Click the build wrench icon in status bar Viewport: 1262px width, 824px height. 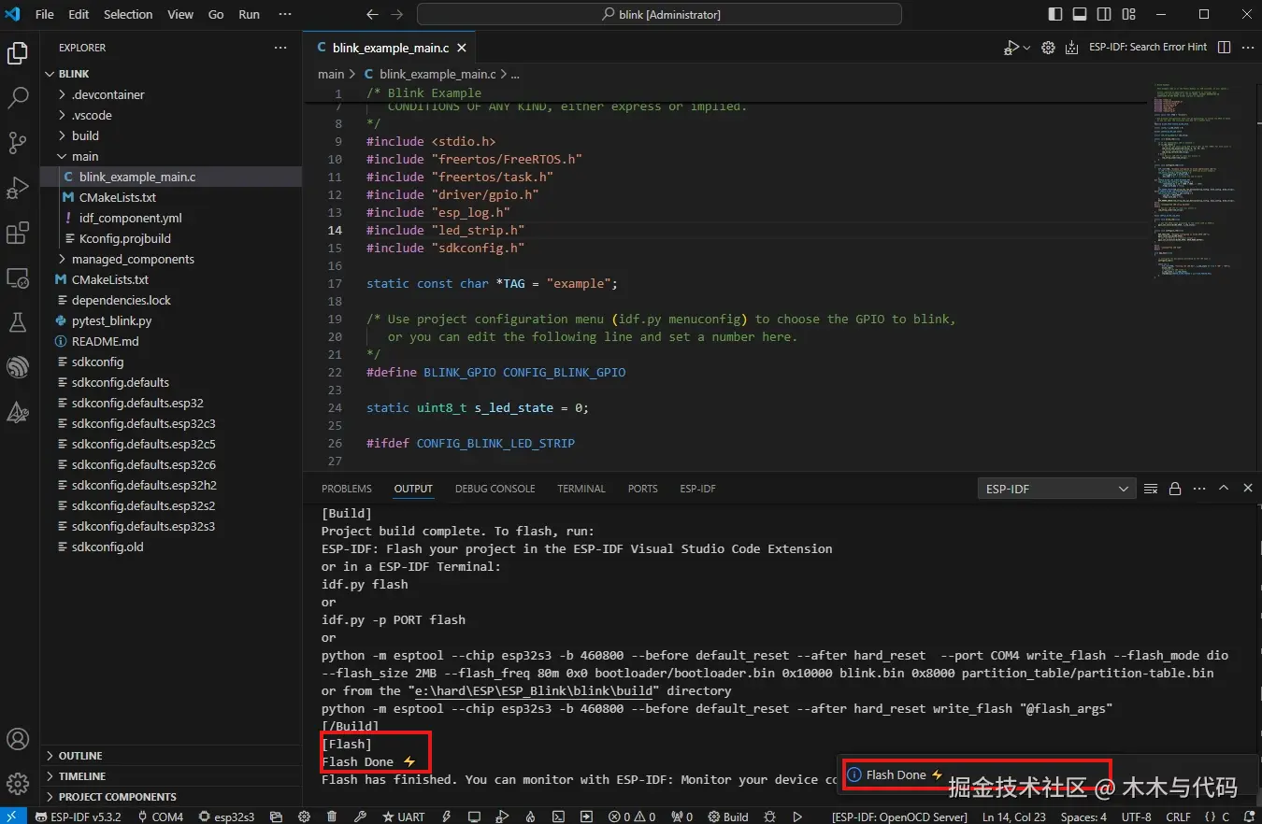point(359,817)
